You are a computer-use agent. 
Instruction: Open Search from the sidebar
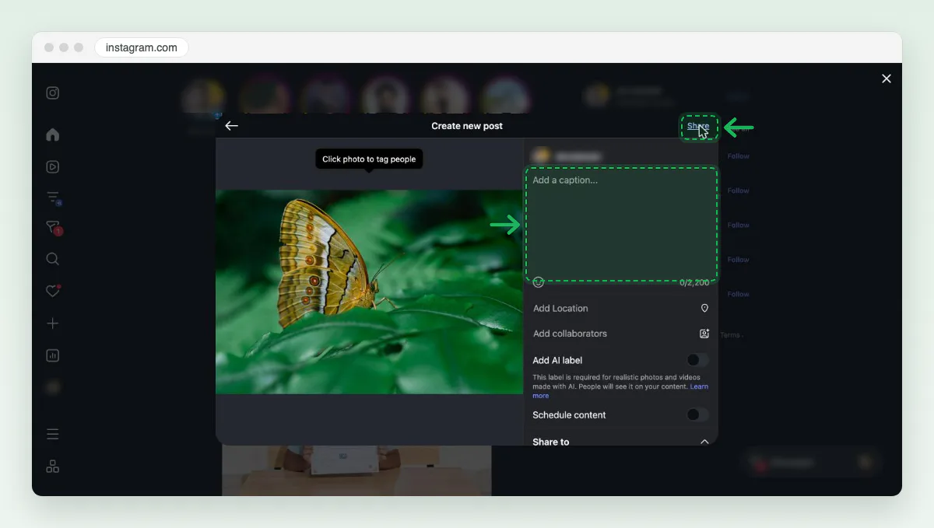[x=53, y=259]
